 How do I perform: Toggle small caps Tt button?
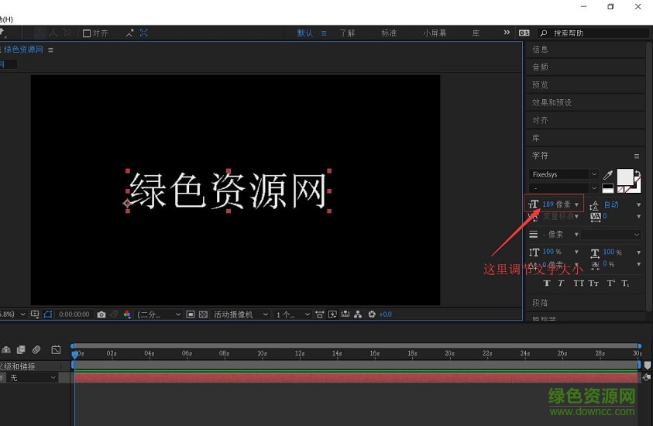[593, 283]
